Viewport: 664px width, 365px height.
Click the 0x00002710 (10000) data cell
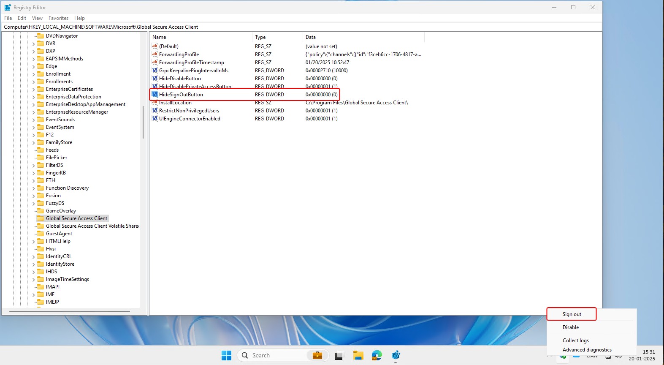[x=326, y=71]
